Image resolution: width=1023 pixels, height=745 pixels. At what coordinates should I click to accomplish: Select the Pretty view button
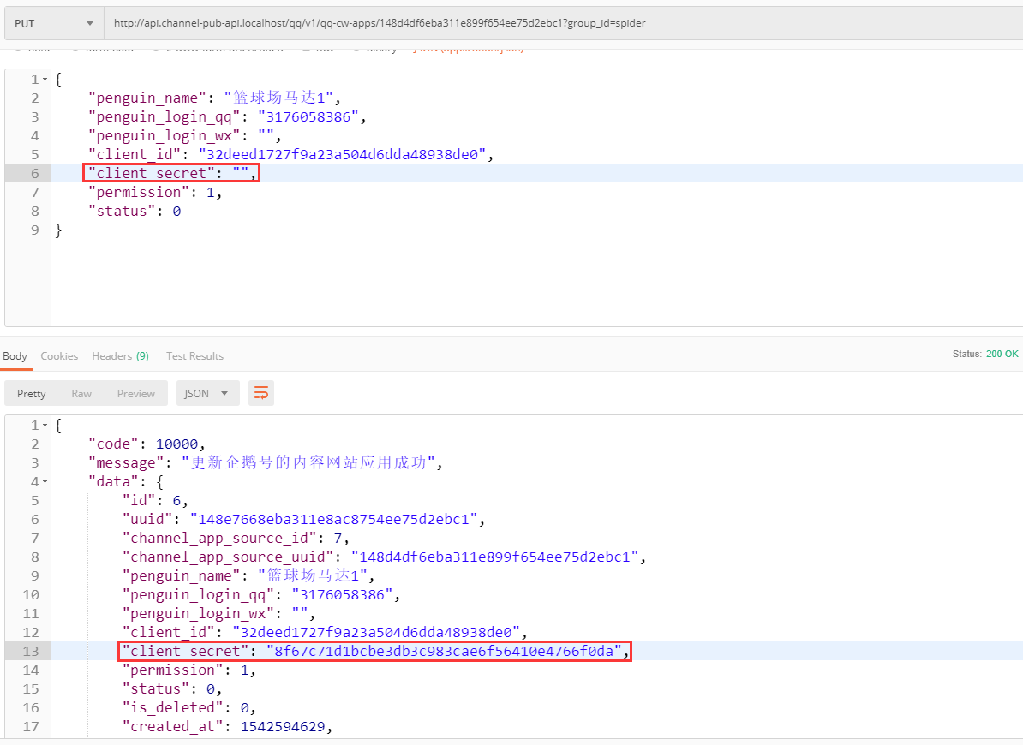click(32, 394)
